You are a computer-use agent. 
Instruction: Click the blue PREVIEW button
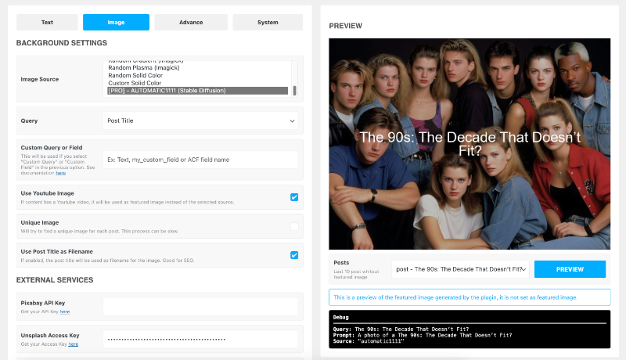coord(570,269)
